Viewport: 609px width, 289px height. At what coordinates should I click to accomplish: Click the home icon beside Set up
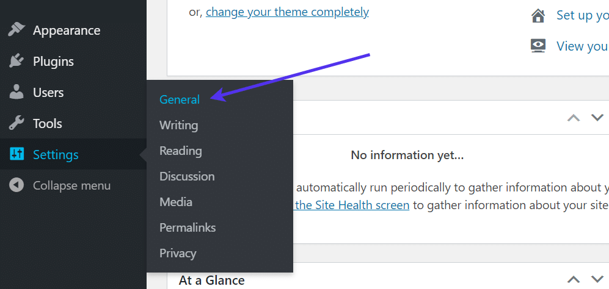538,16
